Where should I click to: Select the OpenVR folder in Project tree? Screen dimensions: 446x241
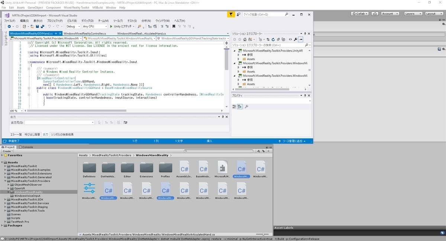point(19,188)
